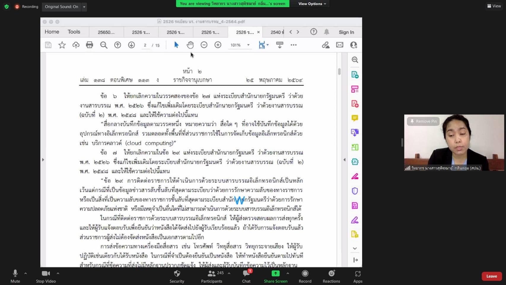Image resolution: width=506 pixels, height=285 pixels.
Task: Go to next page down arrow
Action: pos(131,45)
